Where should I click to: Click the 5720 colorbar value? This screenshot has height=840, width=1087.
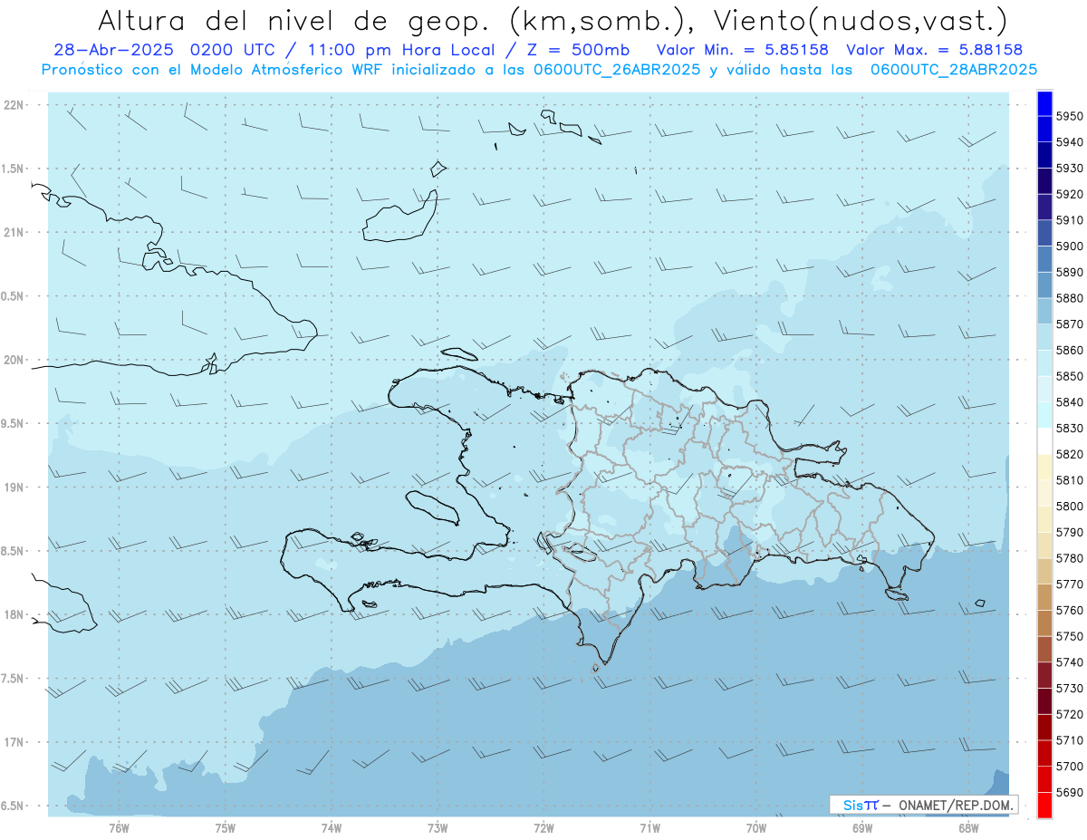click(1070, 714)
